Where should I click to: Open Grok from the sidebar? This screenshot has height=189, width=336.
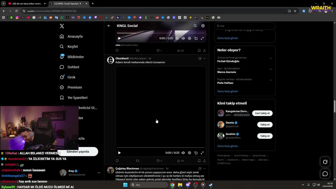pyautogui.click(x=68, y=77)
